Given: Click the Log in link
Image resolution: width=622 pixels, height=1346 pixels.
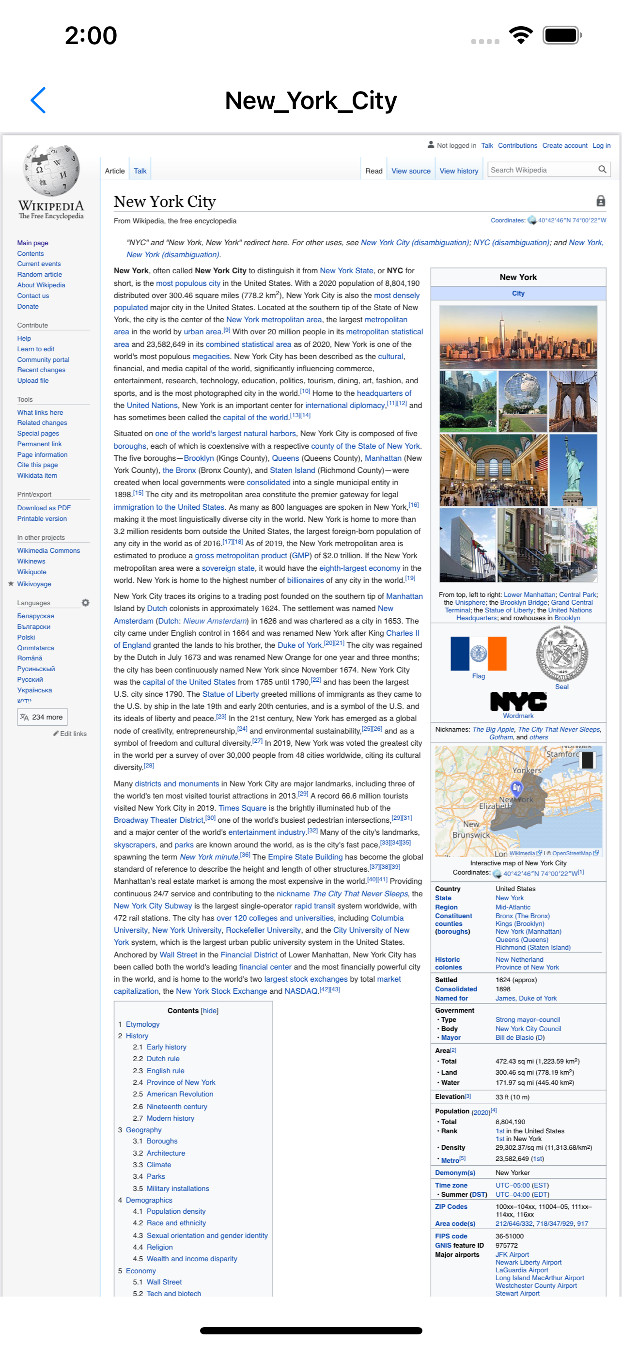Looking at the screenshot, I should click(601, 145).
